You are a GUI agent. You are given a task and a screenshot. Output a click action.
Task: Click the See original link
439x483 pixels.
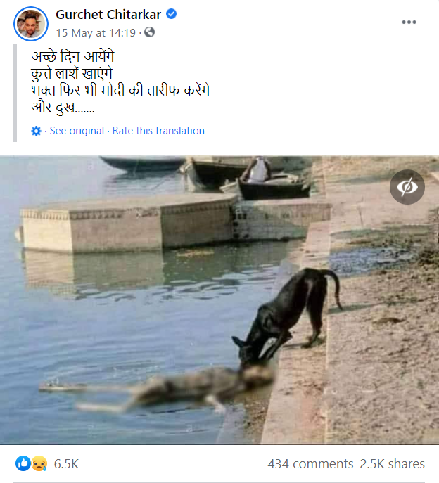[77, 131]
